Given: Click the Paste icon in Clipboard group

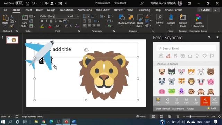Looking at the screenshot, I should pyautogui.click(x=5, y=18).
